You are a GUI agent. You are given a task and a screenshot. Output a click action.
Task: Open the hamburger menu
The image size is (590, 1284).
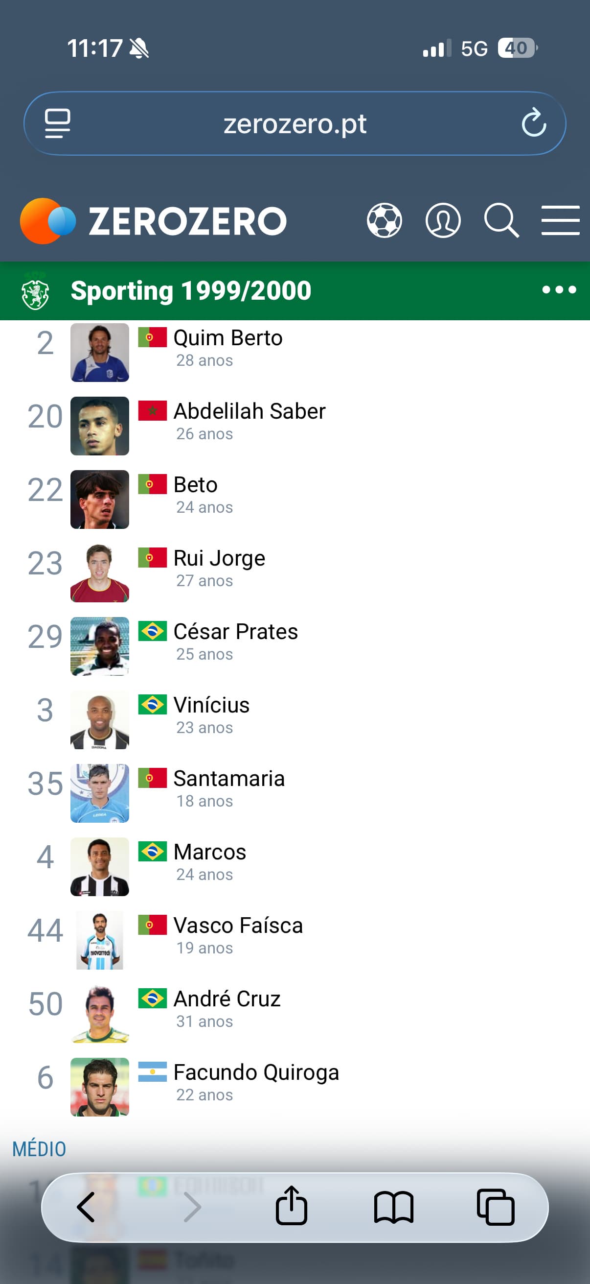pyautogui.click(x=560, y=220)
